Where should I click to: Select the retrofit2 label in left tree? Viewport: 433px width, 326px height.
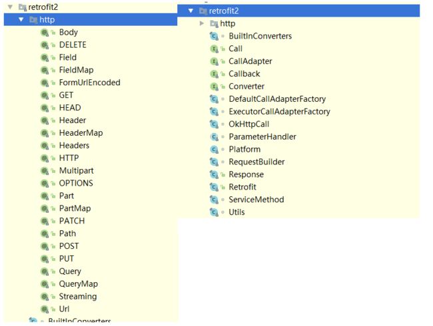click(x=43, y=7)
